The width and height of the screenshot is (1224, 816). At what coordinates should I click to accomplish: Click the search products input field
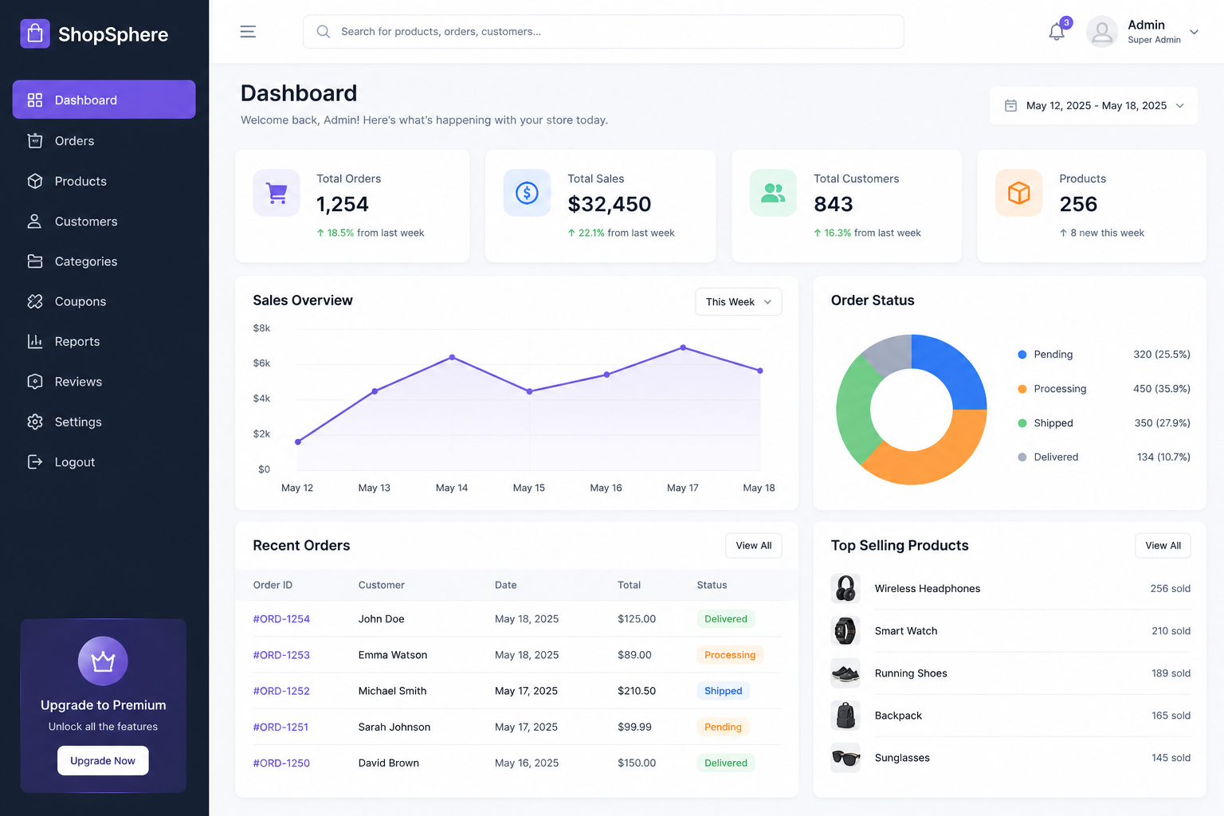[603, 32]
